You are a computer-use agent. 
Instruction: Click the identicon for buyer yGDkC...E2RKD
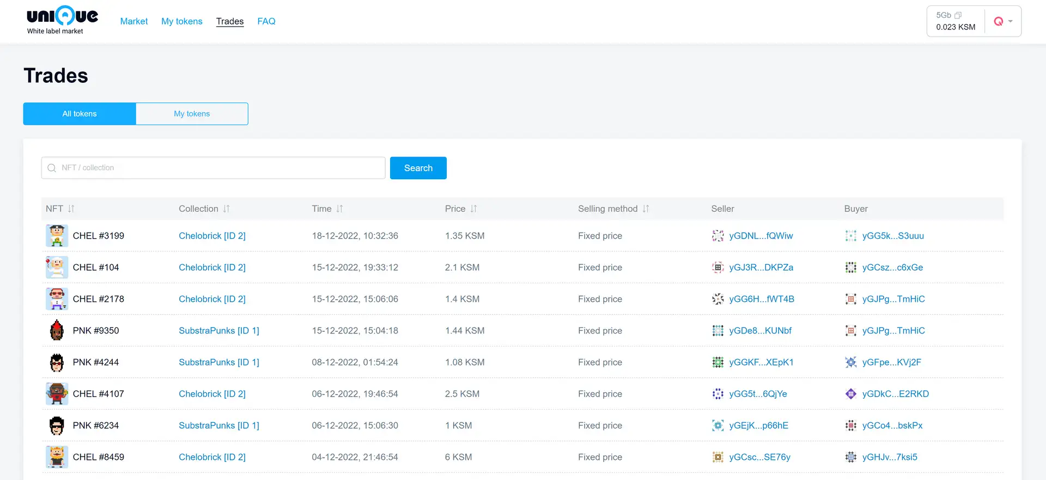point(850,394)
